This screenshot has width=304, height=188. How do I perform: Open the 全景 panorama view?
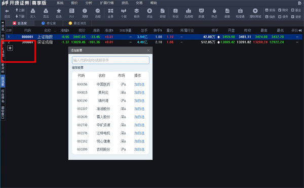click(110, 11)
